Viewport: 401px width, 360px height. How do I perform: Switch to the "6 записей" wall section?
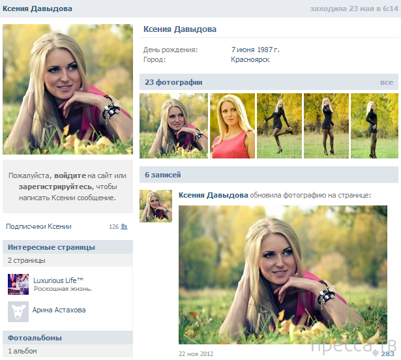click(x=162, y=175)
